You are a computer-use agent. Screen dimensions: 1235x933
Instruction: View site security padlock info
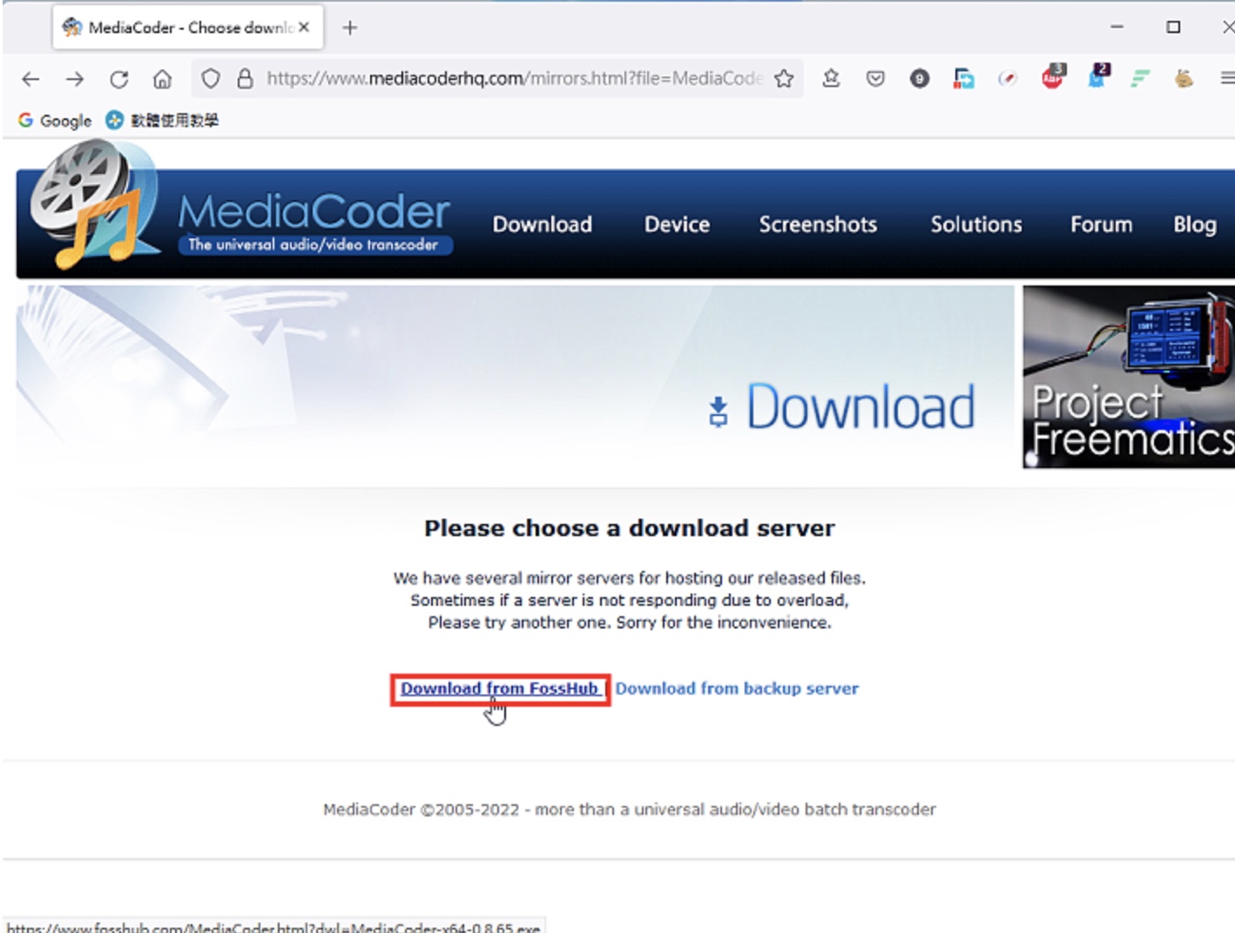[x=245, y=78]
